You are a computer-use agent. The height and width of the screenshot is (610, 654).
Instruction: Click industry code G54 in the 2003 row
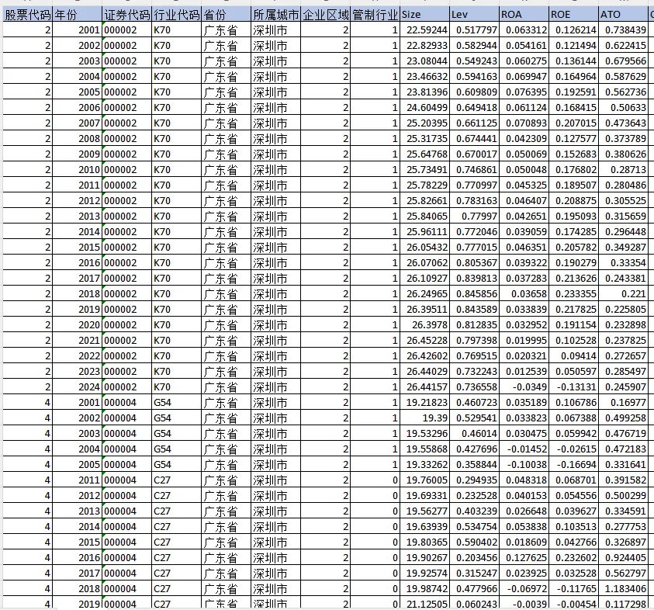pyautogui.click(x=176, y=434)
